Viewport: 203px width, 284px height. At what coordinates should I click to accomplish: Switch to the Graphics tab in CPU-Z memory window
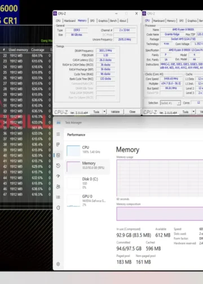[103, 21]
